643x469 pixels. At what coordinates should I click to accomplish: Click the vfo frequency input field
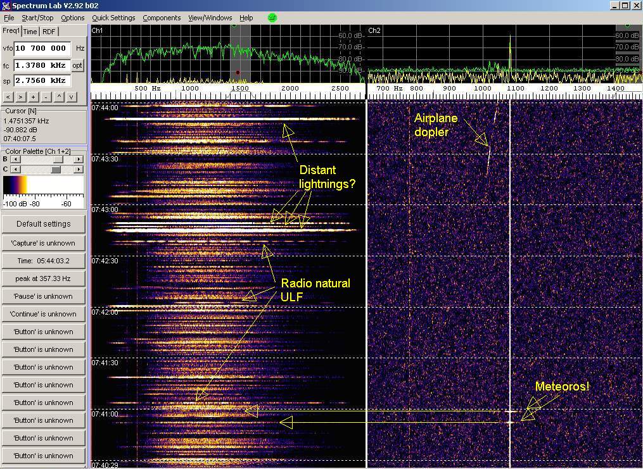coord(42,48)
